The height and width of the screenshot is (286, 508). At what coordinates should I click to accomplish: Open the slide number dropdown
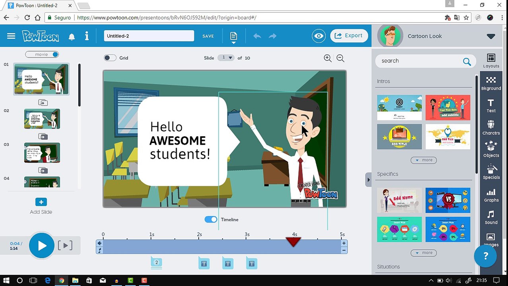[226, 58]
